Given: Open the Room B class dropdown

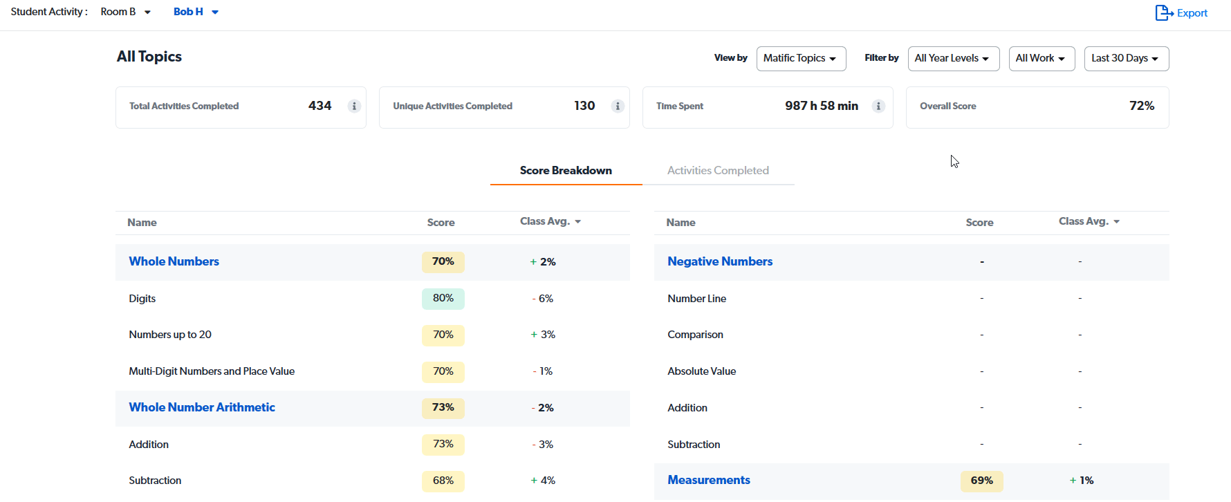Looking at the screenshot, I should click(x=125, y=12).
